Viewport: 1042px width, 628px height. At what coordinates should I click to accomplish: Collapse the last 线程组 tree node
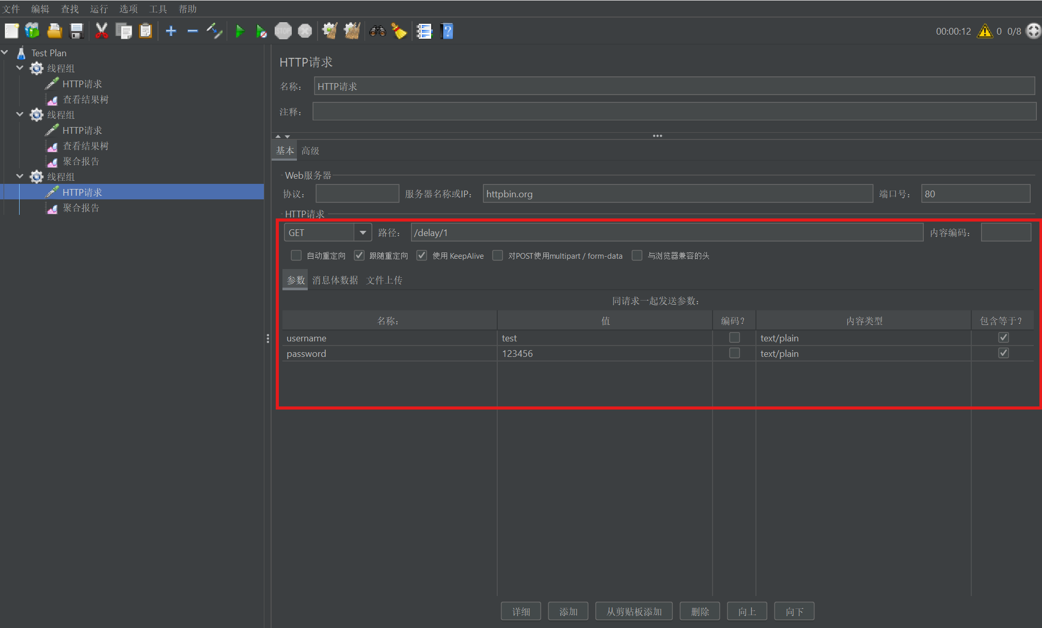(x=20, y=177)
